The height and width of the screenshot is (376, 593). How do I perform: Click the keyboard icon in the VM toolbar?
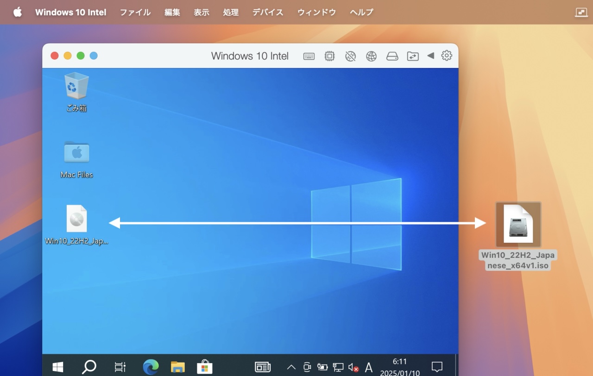309,56
